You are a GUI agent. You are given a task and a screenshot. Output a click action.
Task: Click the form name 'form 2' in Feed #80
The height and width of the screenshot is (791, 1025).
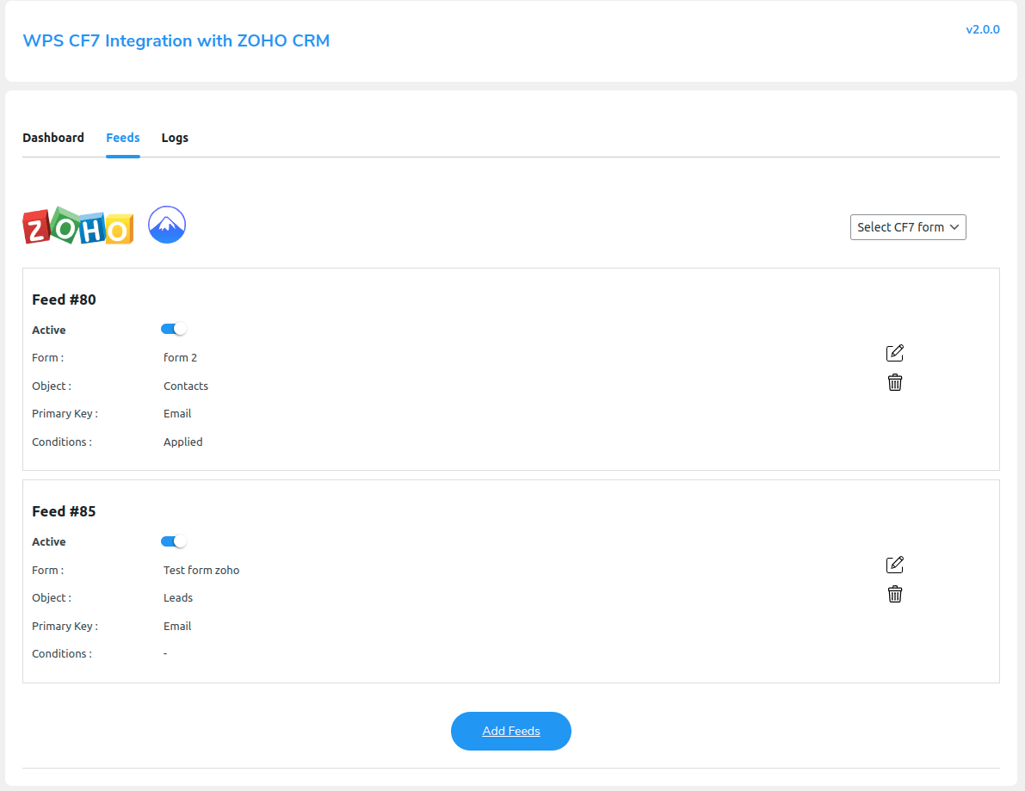180,357
